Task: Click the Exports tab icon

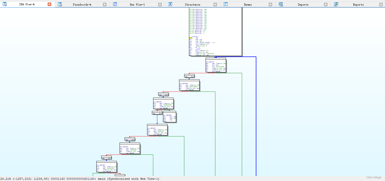Action: click(336, 4)
